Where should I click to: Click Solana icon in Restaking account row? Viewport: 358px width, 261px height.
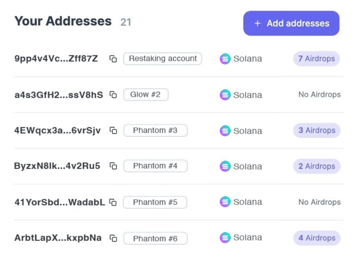(225, 59)
